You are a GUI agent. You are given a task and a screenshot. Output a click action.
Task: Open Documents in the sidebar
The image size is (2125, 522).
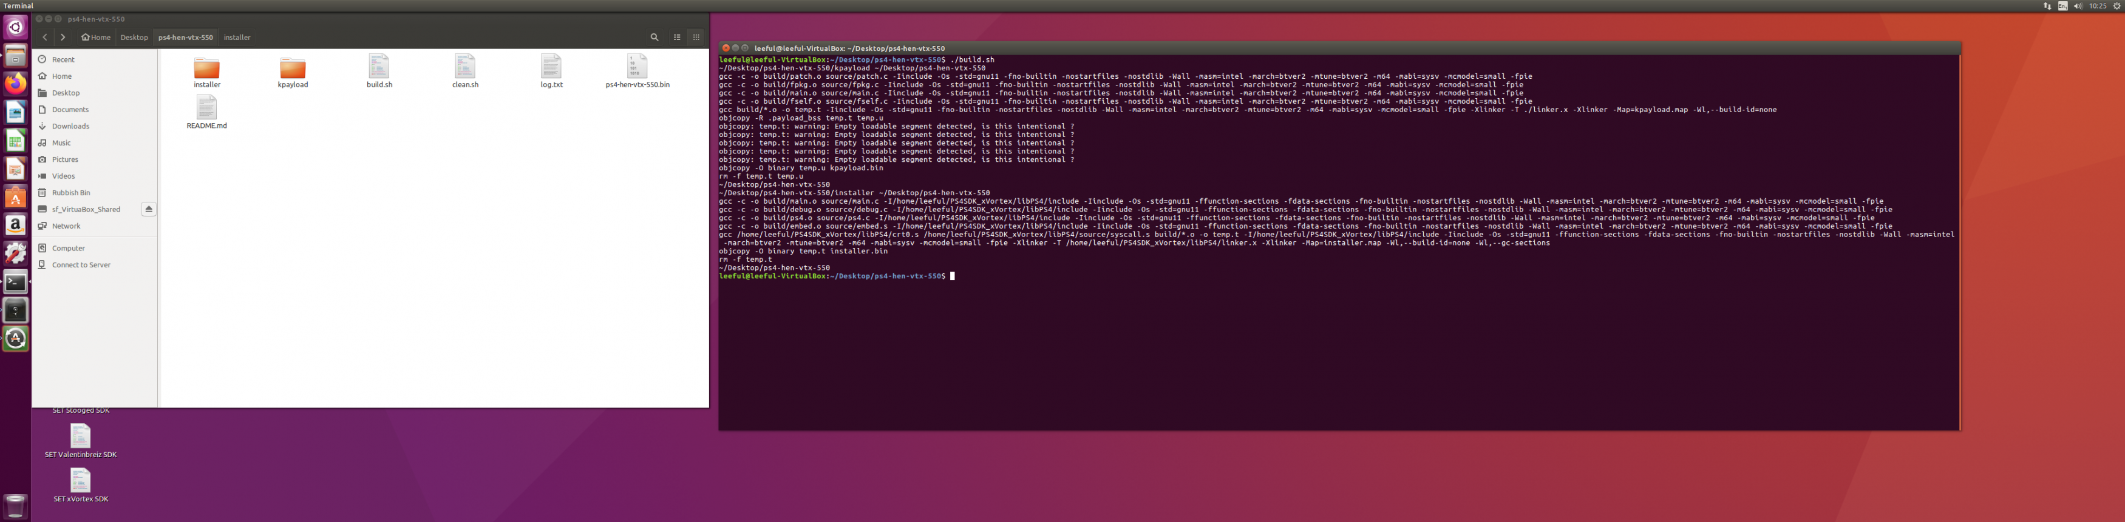95,110
